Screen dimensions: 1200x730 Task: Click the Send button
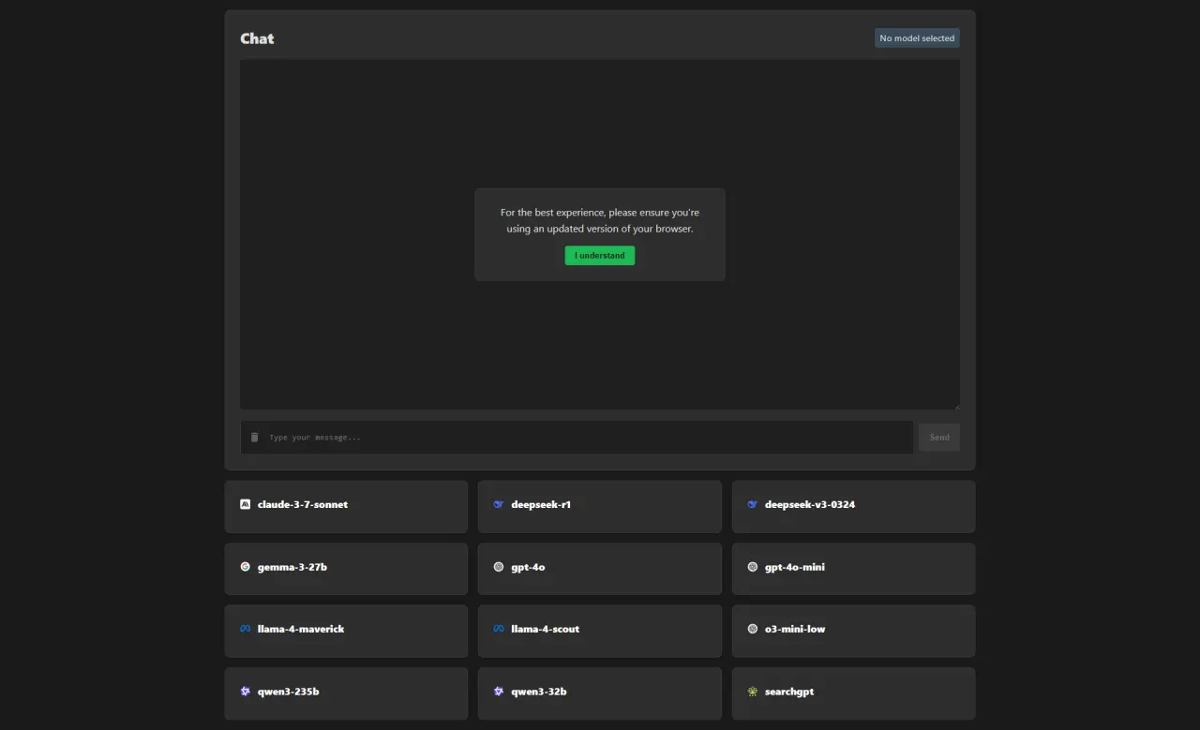click(939, 438)
